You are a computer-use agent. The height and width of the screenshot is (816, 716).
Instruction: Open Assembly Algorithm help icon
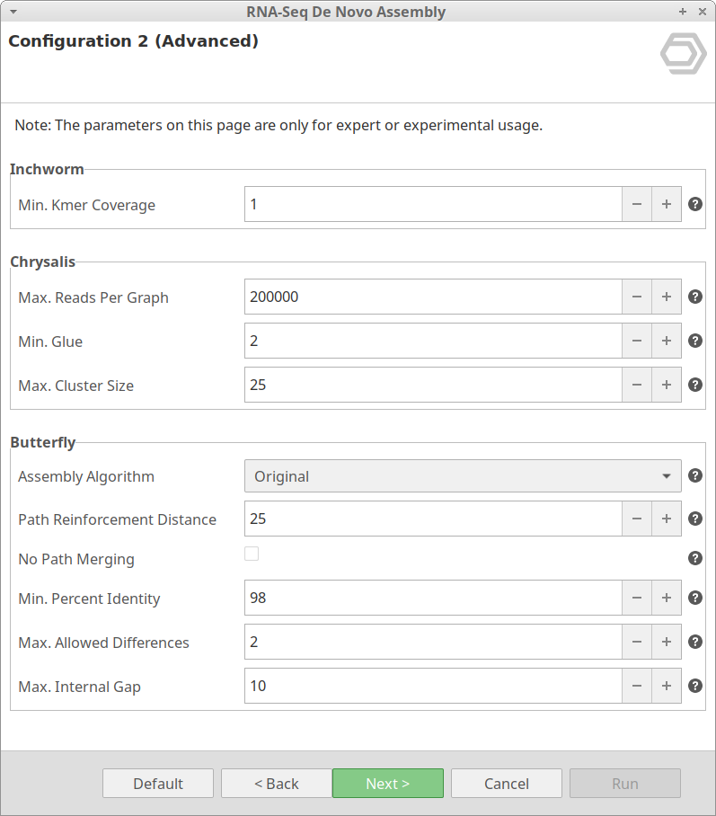(x=694, y=476)
